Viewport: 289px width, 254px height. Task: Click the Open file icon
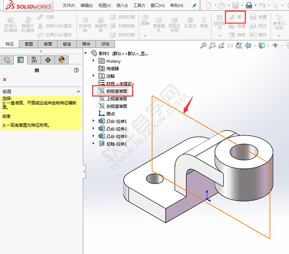coord(222,5)
